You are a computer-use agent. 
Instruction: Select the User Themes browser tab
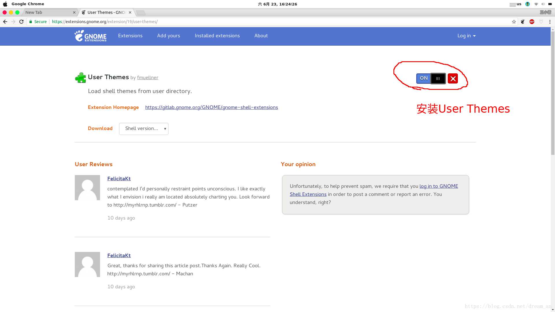click(106, 12)
